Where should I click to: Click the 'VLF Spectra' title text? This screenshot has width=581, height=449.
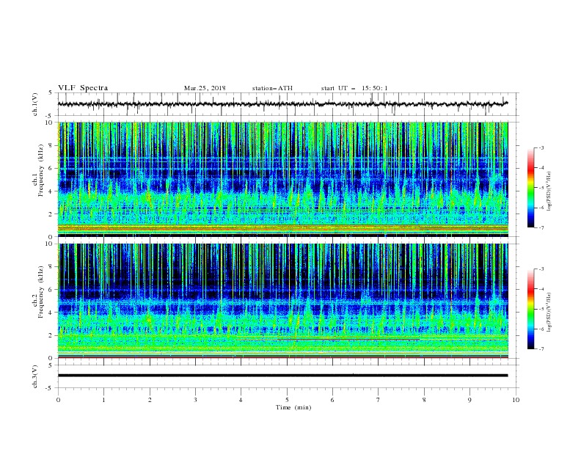[x=83, y=88]
